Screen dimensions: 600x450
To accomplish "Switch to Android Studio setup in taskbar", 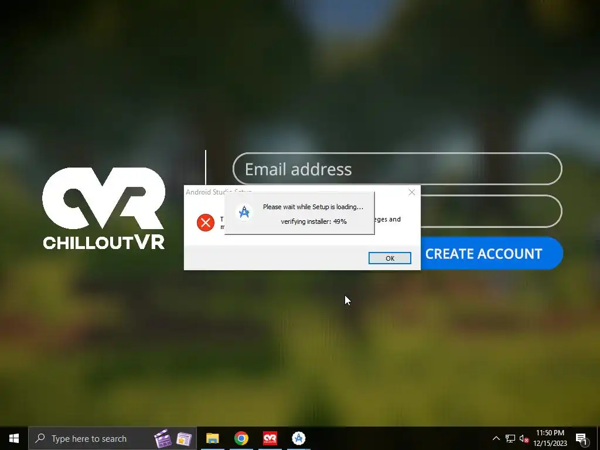I will pos(298,438).
